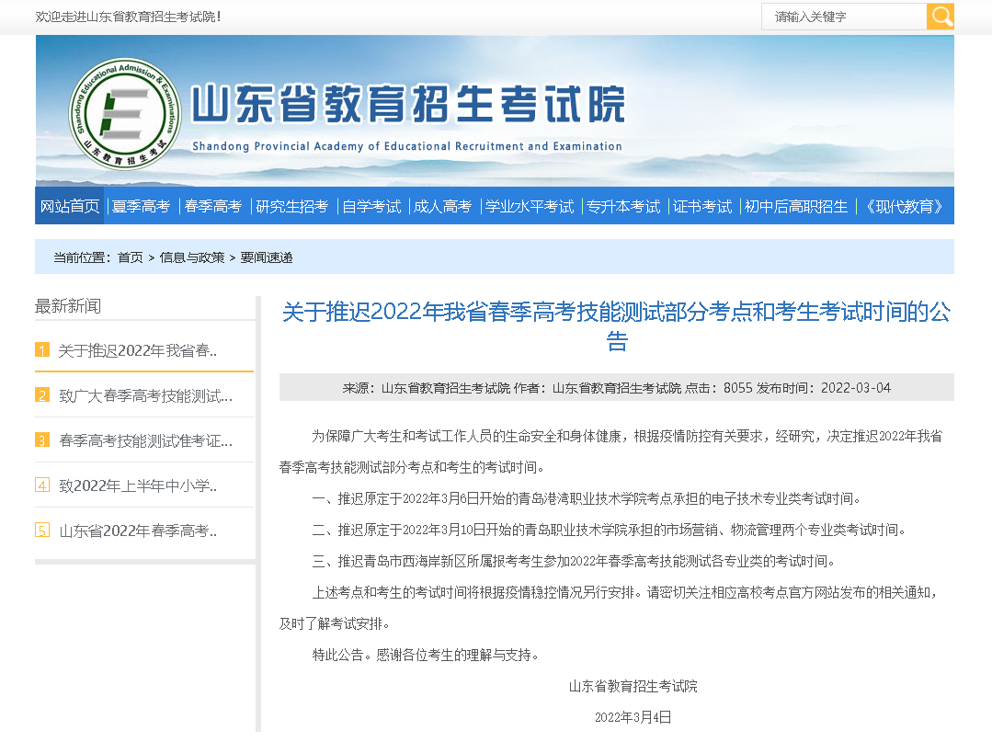
Task: Click the number 3 news badge
Action: coord(42,440)
